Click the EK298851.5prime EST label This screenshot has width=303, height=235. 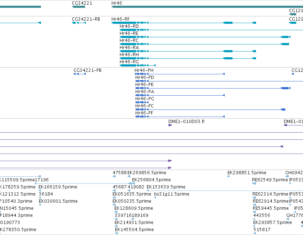(247, 173)
